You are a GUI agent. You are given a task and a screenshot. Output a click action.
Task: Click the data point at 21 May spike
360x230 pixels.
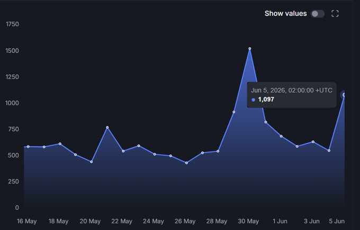coord(107,127)
